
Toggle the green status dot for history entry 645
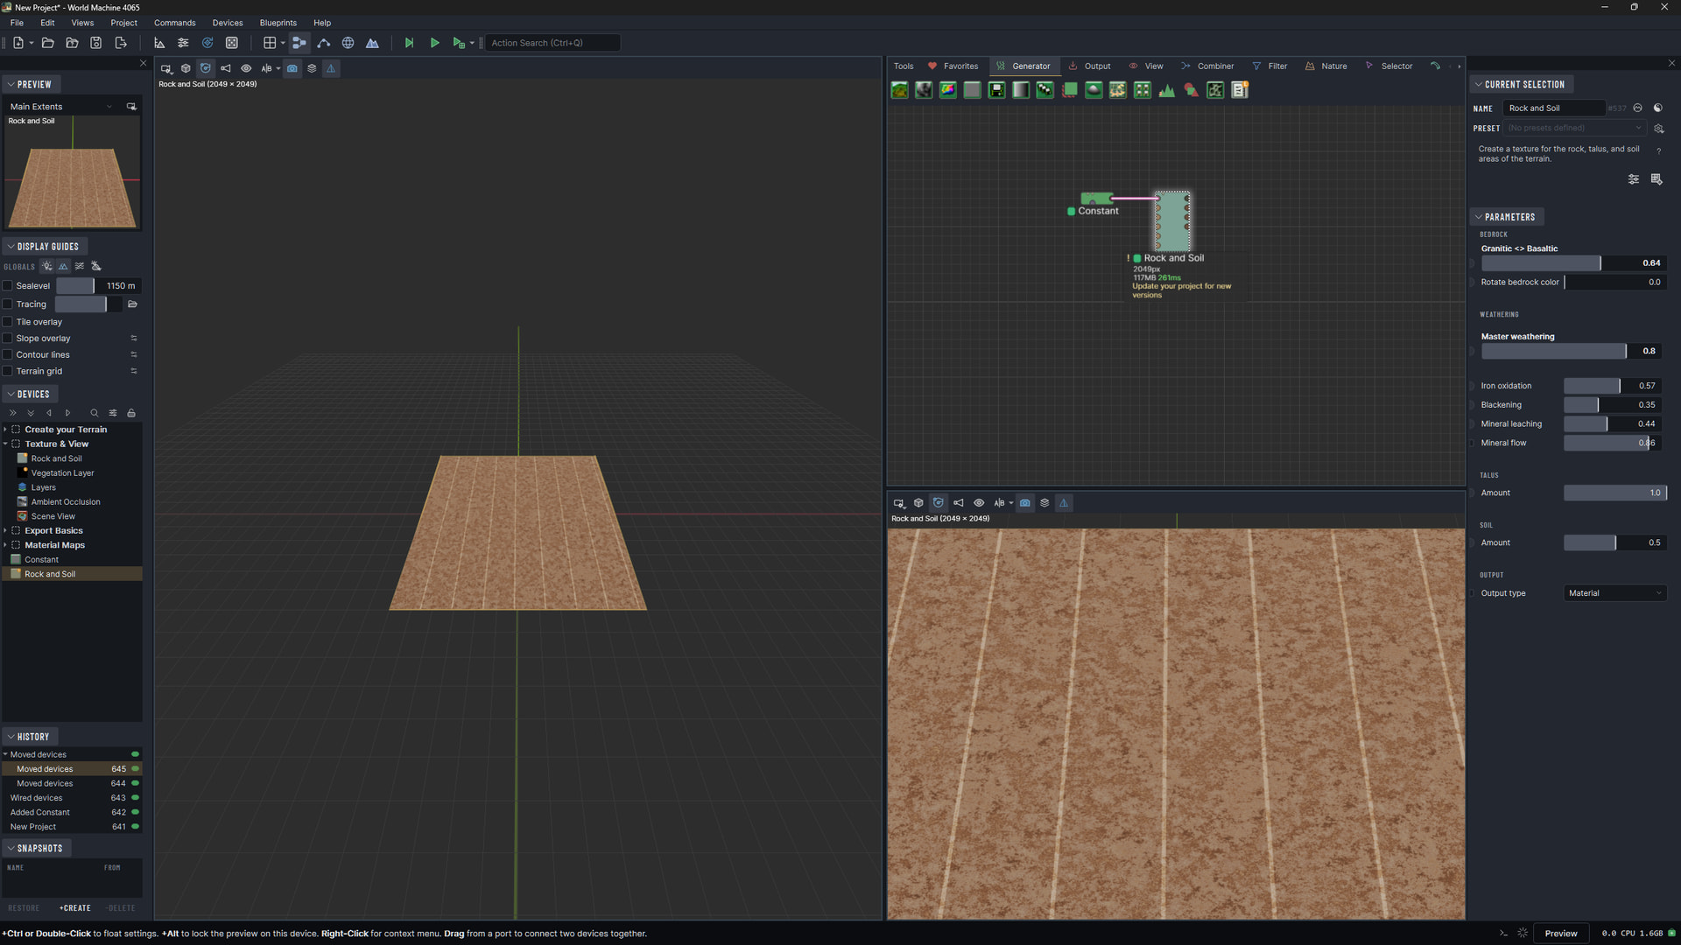click(x=136, y=769)
